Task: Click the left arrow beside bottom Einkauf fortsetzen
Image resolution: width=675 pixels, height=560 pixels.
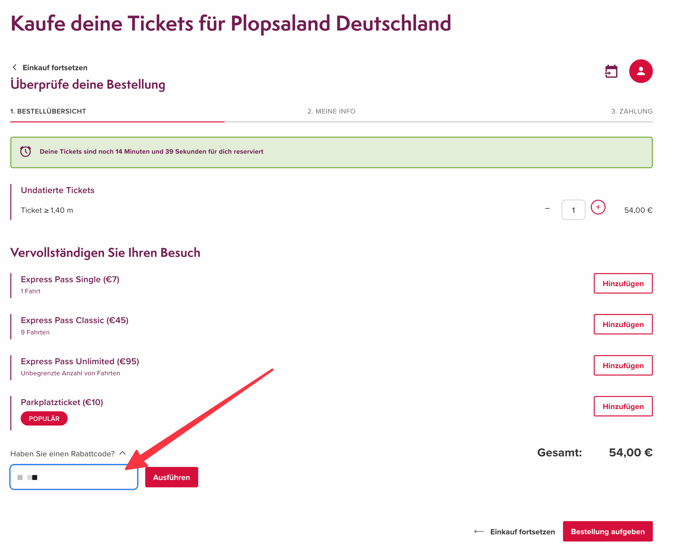Action: click(x=479, y=532)
